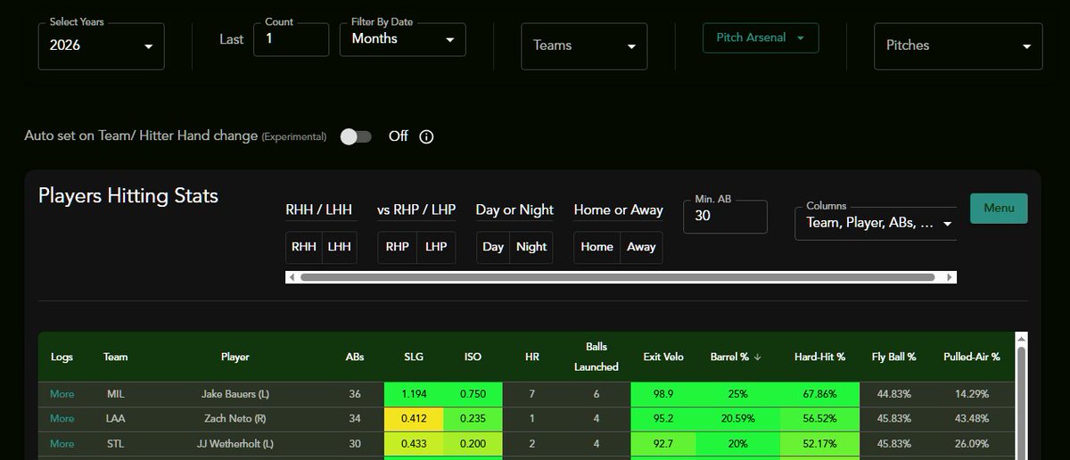Open the Pitch Arsenal dropdown button
This screenshot has width=1070, height=460.
(x=761, y=38)
